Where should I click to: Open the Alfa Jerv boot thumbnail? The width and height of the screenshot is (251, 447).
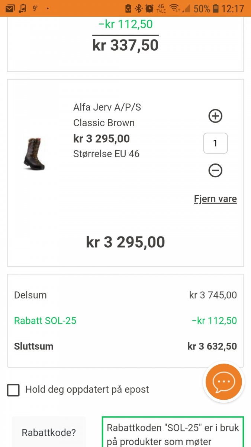click(x=34, y=154)
